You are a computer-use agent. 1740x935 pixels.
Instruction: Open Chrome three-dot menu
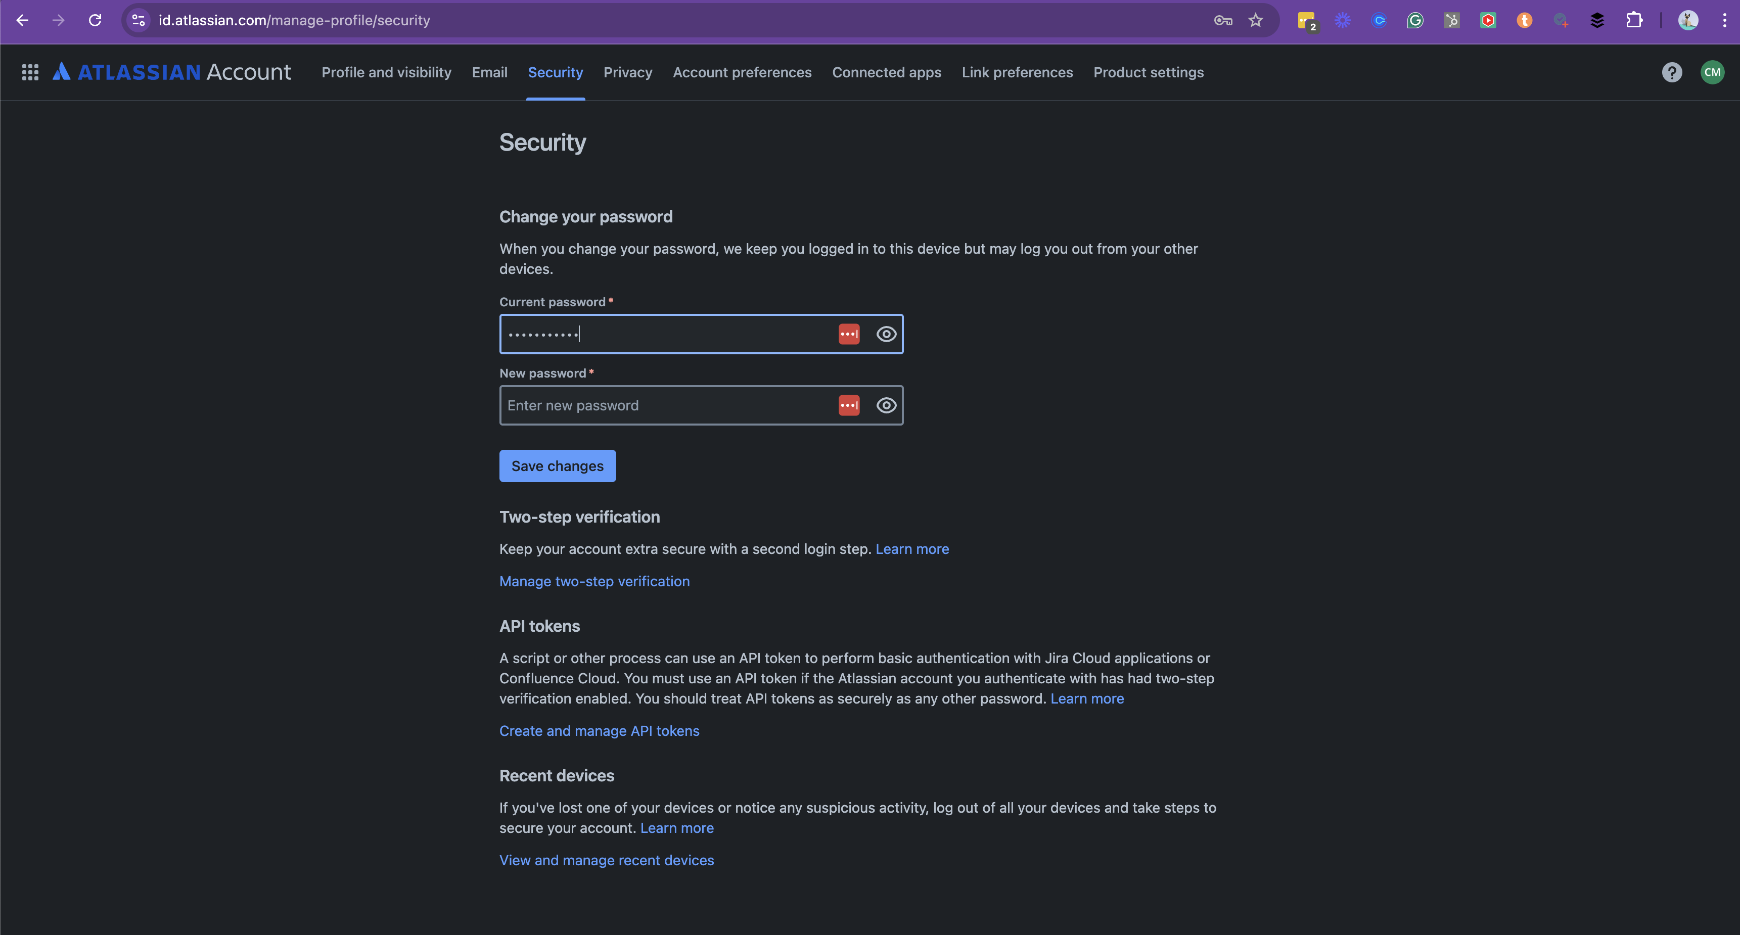tap(1724, 20)
